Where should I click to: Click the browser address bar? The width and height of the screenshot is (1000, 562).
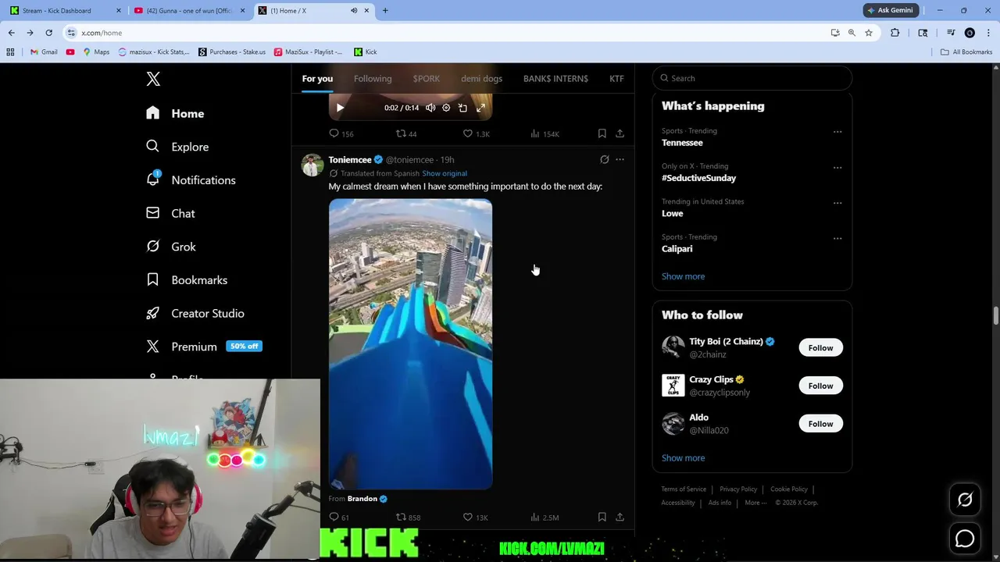click(x=445, y=33)
